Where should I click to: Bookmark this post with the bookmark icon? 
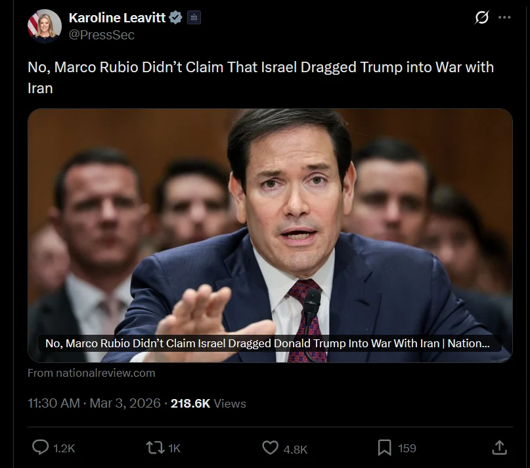[x=384, y=448]
